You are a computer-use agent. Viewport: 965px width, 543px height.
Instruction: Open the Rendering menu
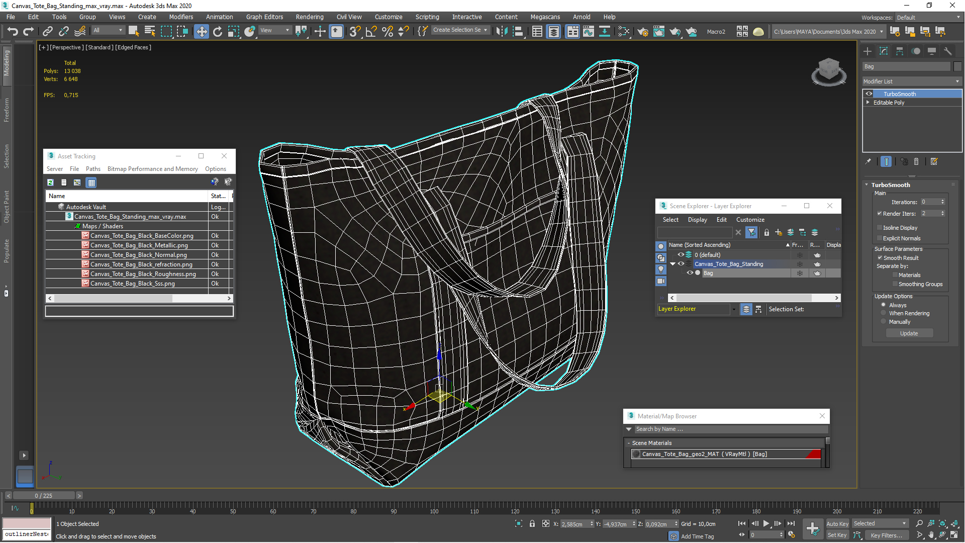click(310, 17)
